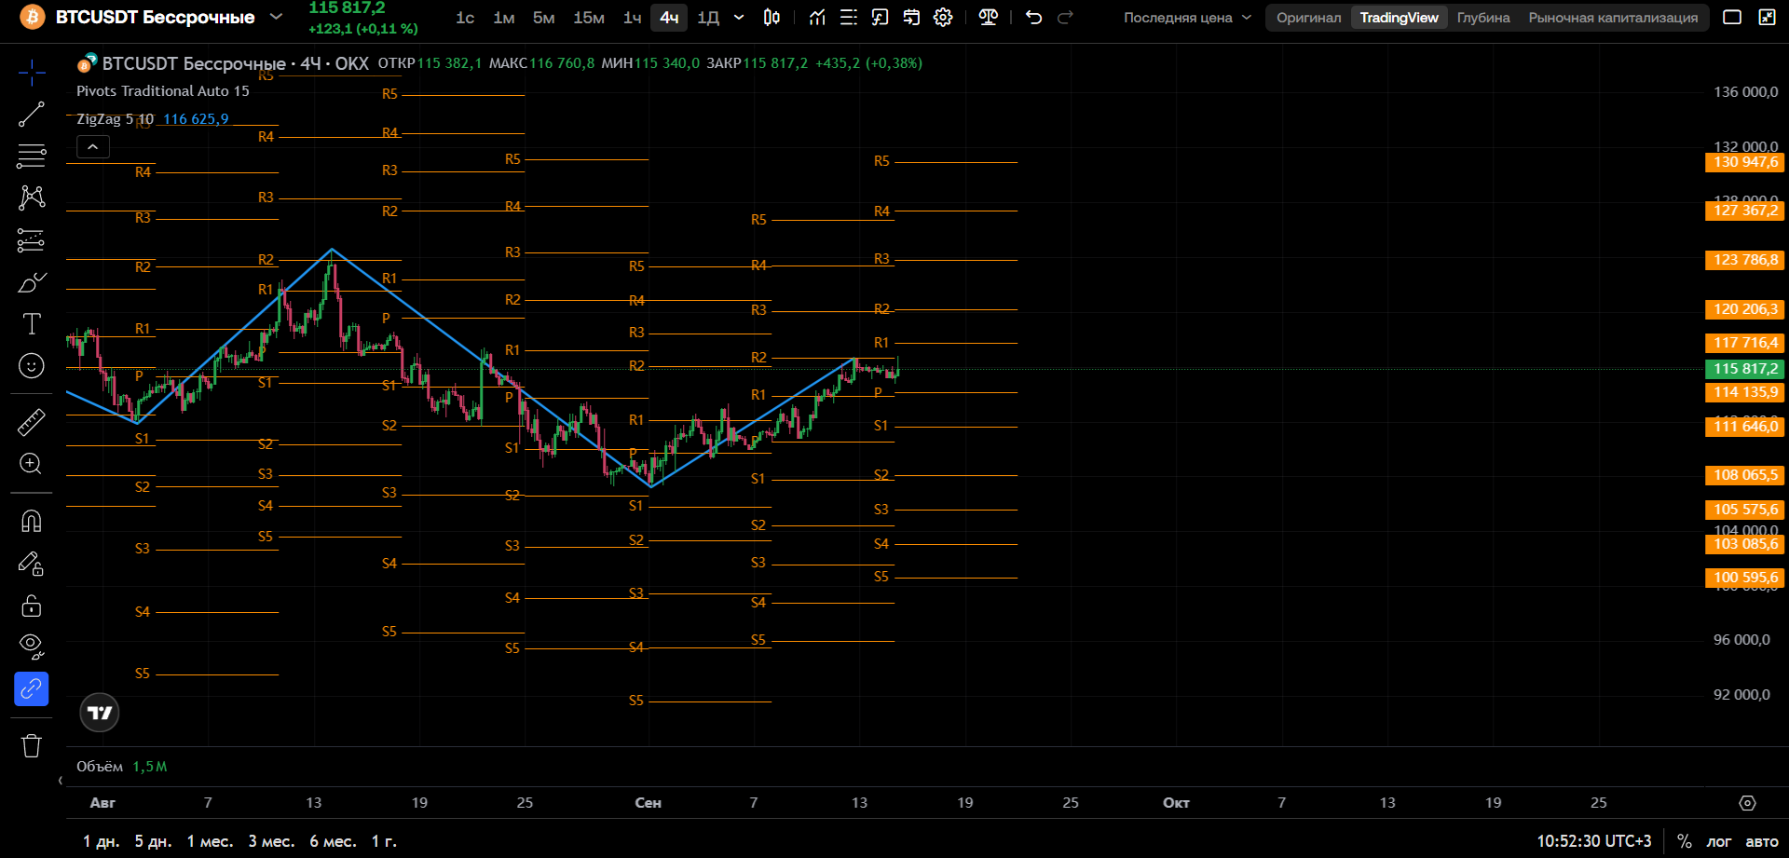This screenshot has height=858, width=1789.
Task: Expand more timeframes dropdown
Action: pos(739,17)
